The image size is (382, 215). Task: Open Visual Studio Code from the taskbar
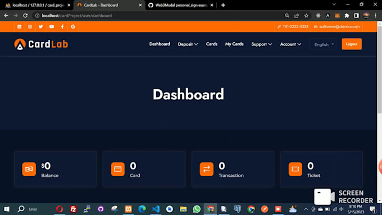click(156, 209)
